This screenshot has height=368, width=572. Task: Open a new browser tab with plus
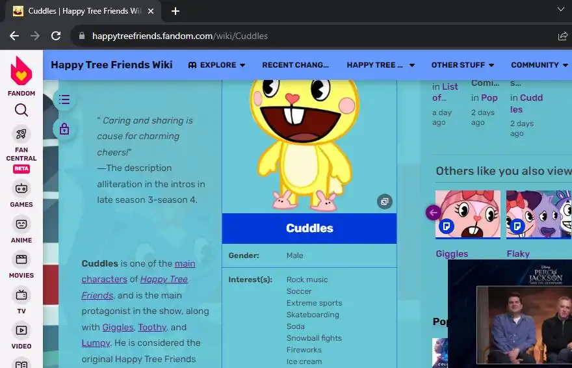175,11
